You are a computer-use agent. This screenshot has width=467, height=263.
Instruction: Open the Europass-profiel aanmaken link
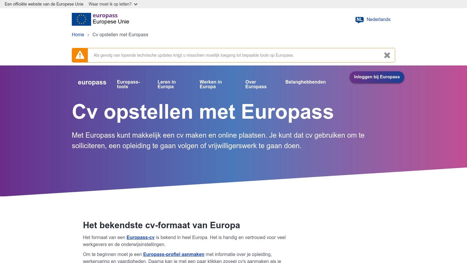click(x=174, y=254)
